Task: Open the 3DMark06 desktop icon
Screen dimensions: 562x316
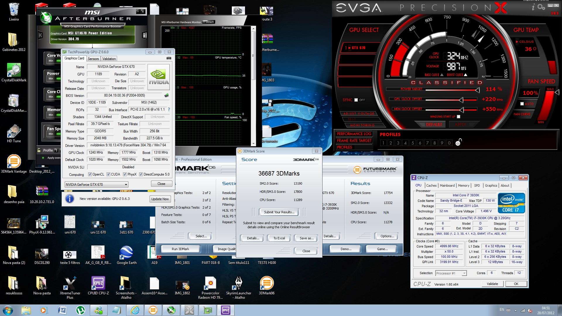Action: pyautogui.click(x=267, y=286)
